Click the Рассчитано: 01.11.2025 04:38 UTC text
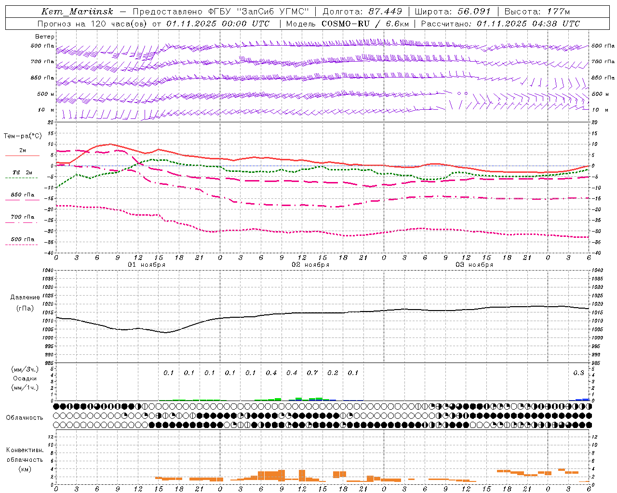 coord(500,24)
